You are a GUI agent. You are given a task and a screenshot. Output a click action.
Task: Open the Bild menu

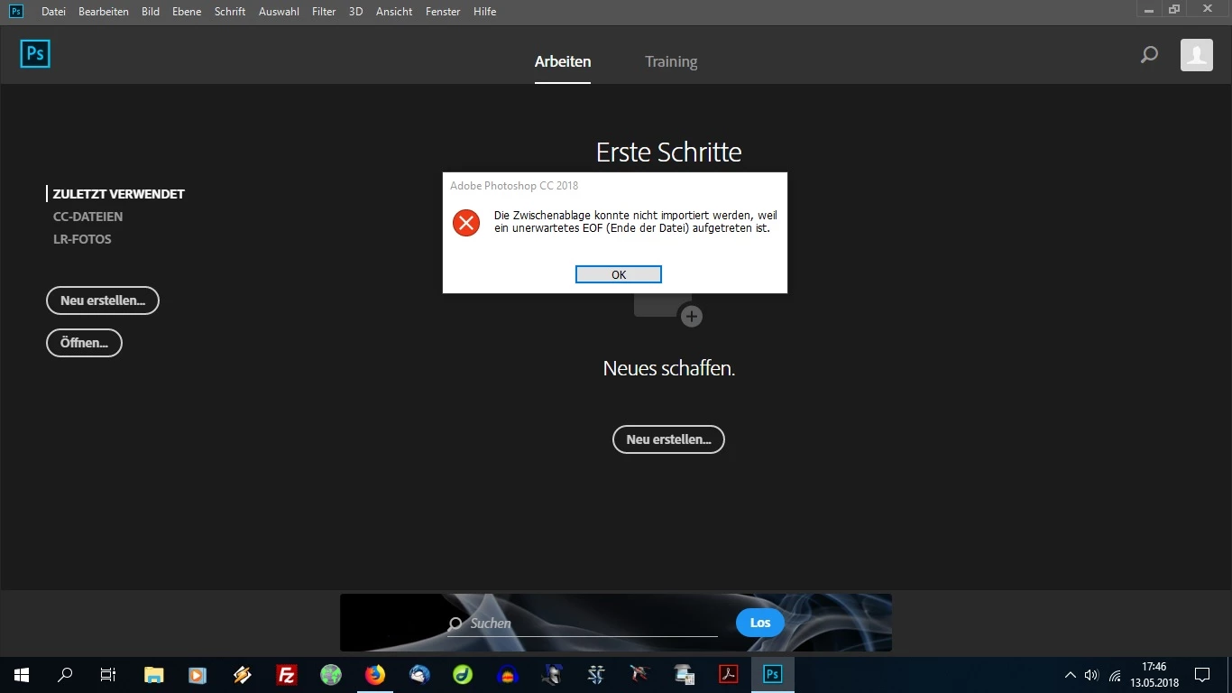pyautogui.click(x=151, y=12)
